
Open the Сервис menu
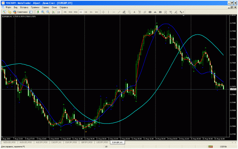click(x=46, y=7)
